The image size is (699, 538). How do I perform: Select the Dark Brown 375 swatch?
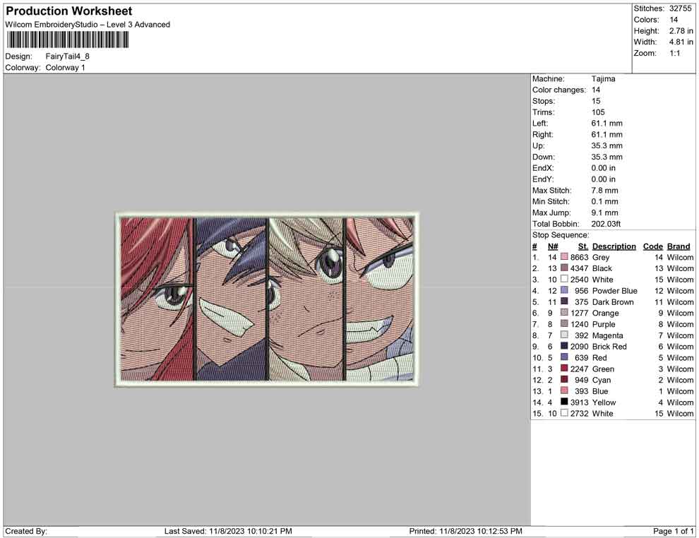pos(564,301)
